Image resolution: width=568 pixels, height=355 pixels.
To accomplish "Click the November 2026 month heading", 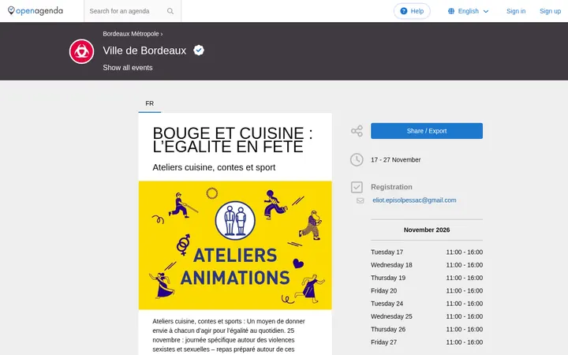I will (427, 230).
